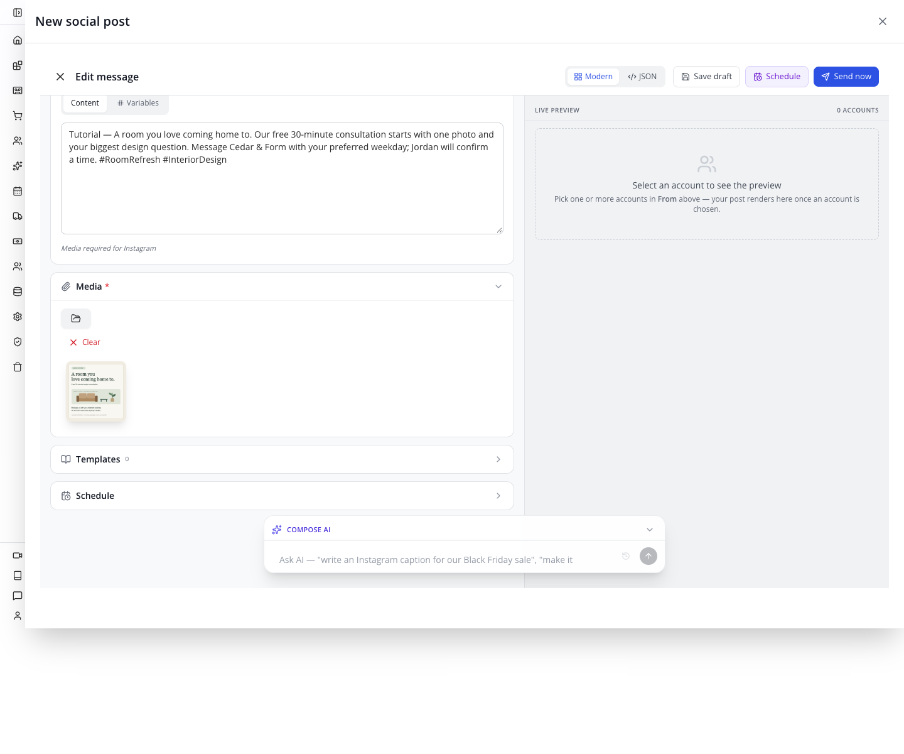Viewport: 904px width, 754px height.
Task: Click the 'LIVE PREVIEW' heading
Action: (557, 111)
